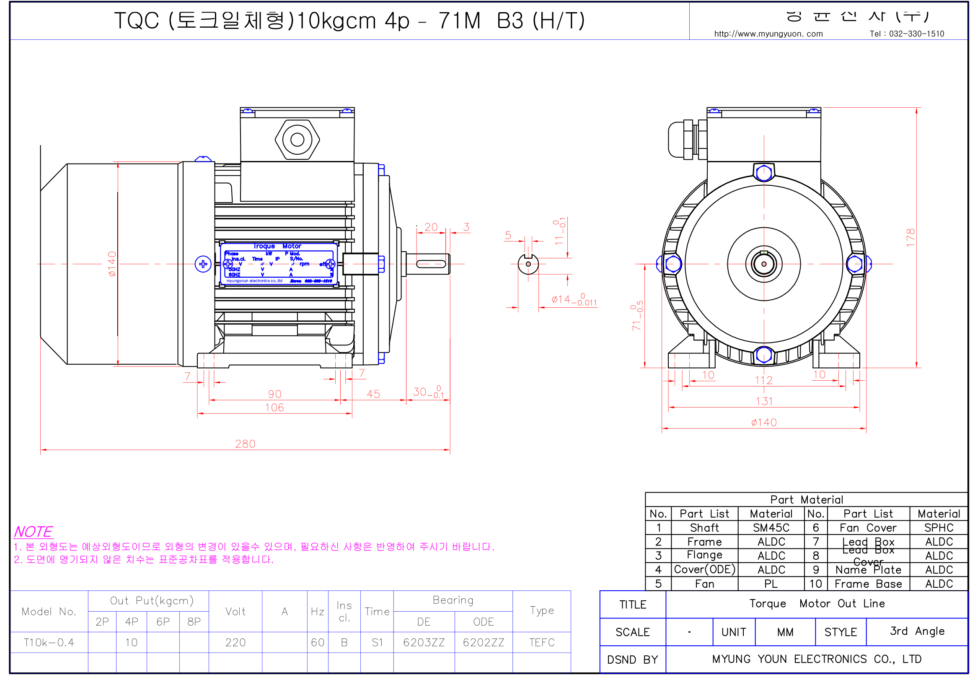
Task: Select the overall length dimension '280'
Action: [245, 444]
